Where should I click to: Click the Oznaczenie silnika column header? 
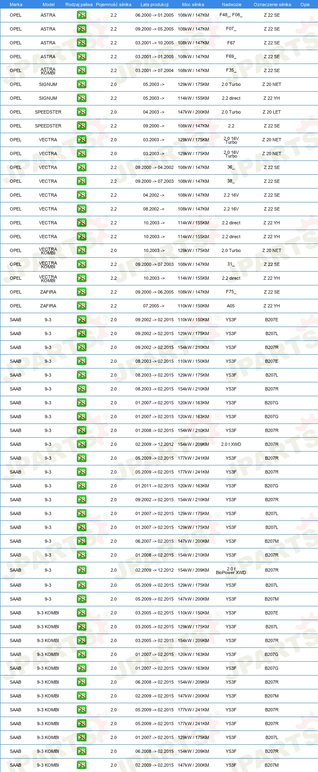[272, 4]
